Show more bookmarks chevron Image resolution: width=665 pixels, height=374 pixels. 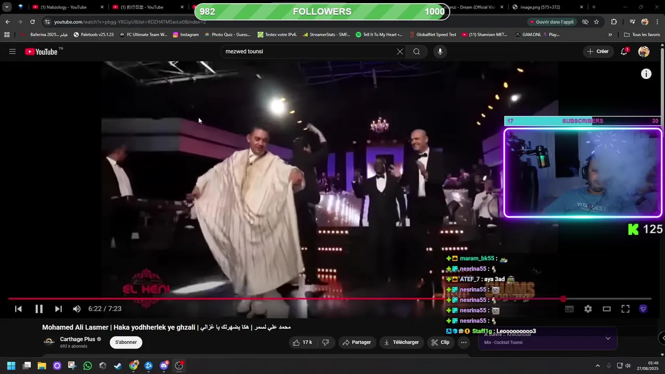coord(610,35)
